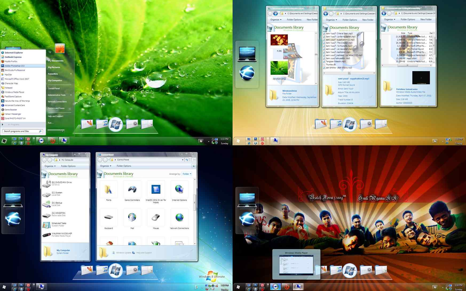
Task: Click horizontal scrollbar in the mp3 list window
Action: click(349, 73)
